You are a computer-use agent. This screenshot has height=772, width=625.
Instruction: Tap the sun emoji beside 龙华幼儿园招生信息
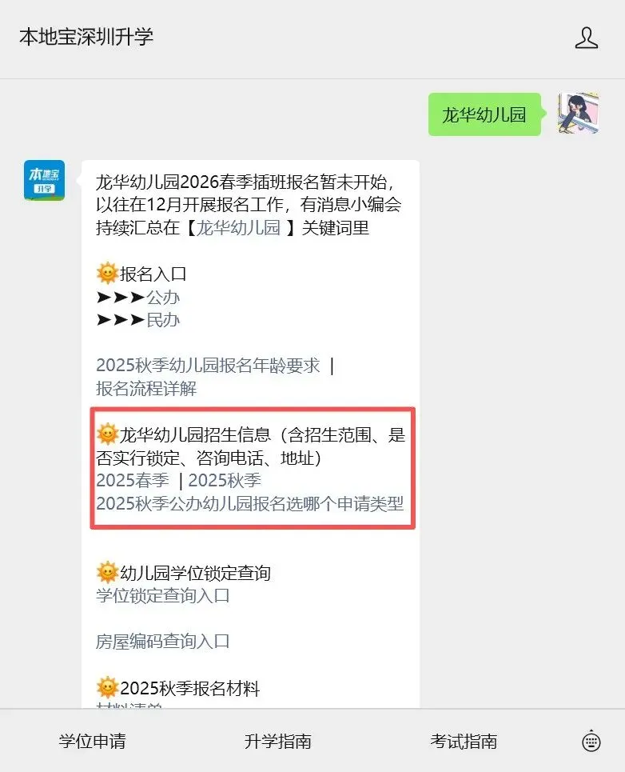(x=107, y=434)
